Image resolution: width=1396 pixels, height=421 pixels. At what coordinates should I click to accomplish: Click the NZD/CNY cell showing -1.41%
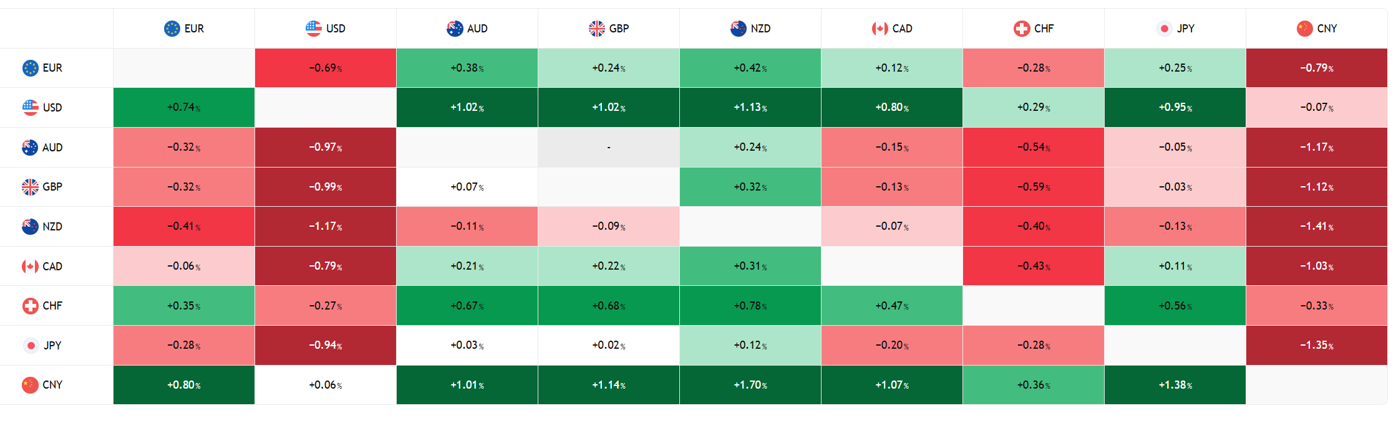[x=1317, y=227]
